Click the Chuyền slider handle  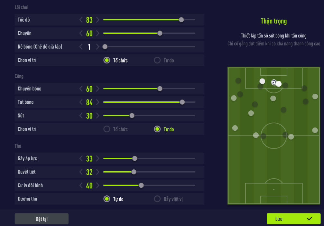click(160, 33)
